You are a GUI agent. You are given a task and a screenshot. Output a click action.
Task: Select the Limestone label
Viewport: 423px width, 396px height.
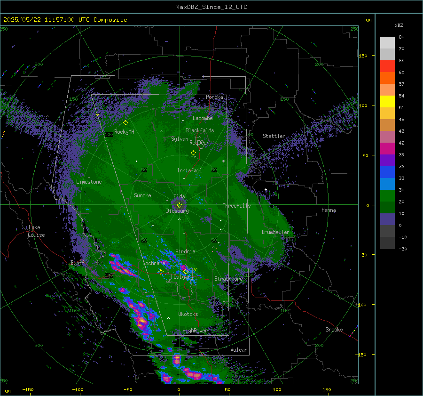pyautogui.click(x=89, y=182)
